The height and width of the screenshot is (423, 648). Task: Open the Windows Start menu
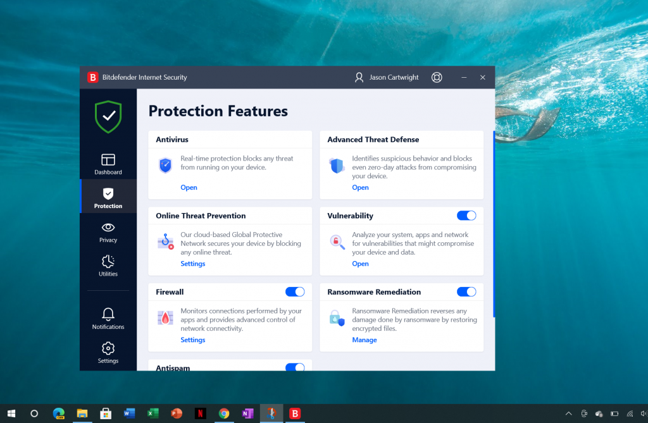[11, 414]
